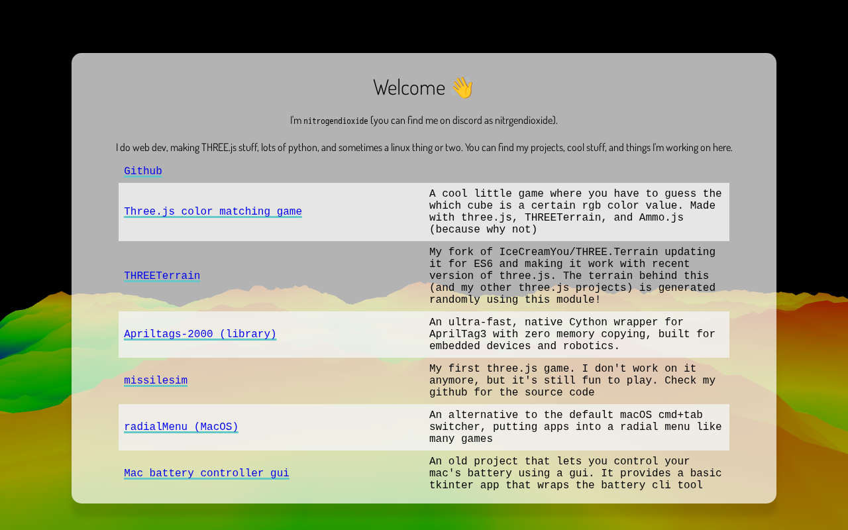This screenshot has height=530, width=848.
Task: Visit the THREETerrain project link
Action: (162, 276)
